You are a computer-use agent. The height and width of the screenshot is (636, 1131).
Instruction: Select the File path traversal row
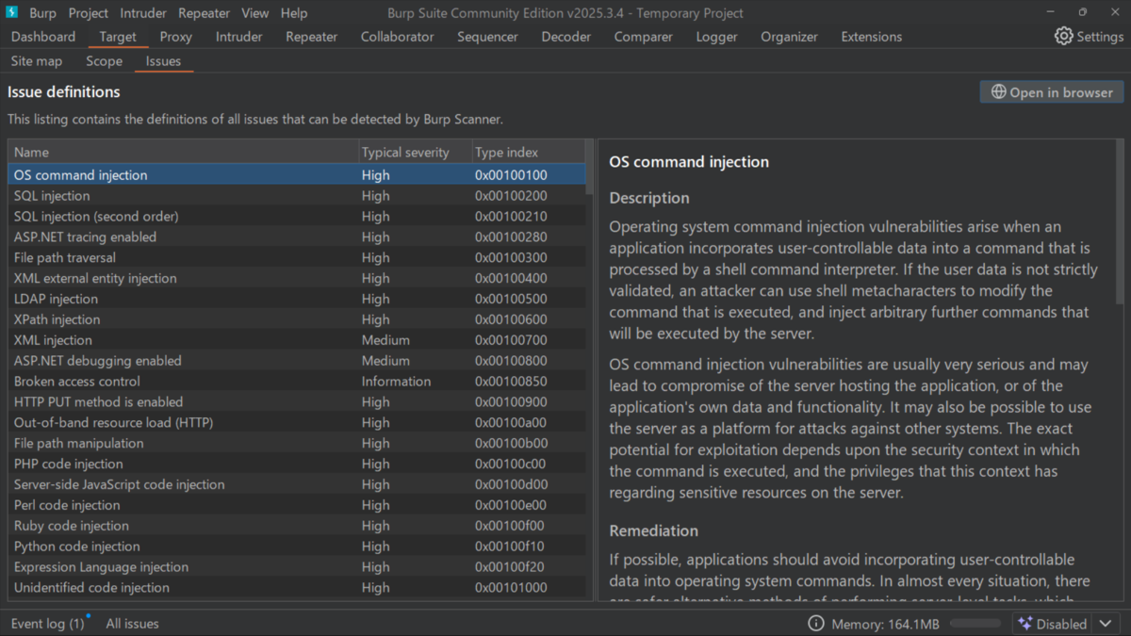coord(297,258)
